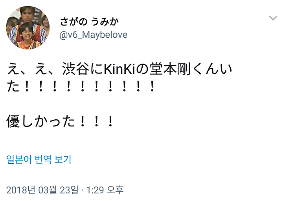Open the tweet options chevron menu
The width and height of the screenshot is (283, 201).
point(273,18)
